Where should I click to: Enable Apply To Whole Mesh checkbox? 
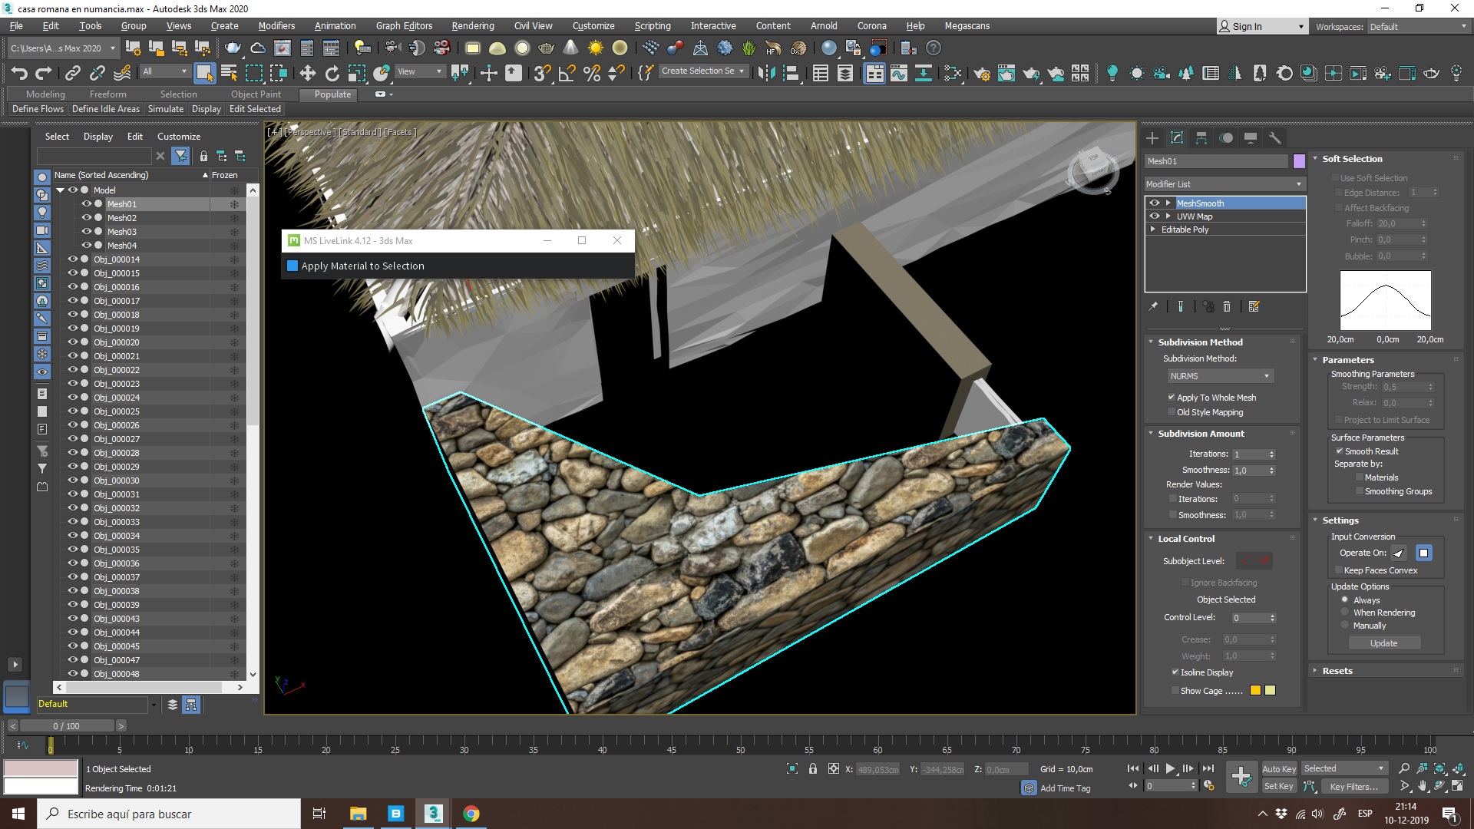(x=1172, y=398)
